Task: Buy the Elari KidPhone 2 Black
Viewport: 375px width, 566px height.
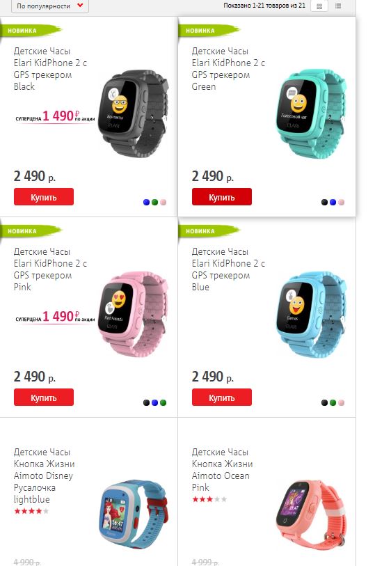Action: pos(44,197)
